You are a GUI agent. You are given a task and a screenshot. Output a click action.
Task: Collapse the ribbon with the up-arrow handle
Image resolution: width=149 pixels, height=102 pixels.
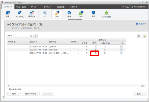point(75,19)
